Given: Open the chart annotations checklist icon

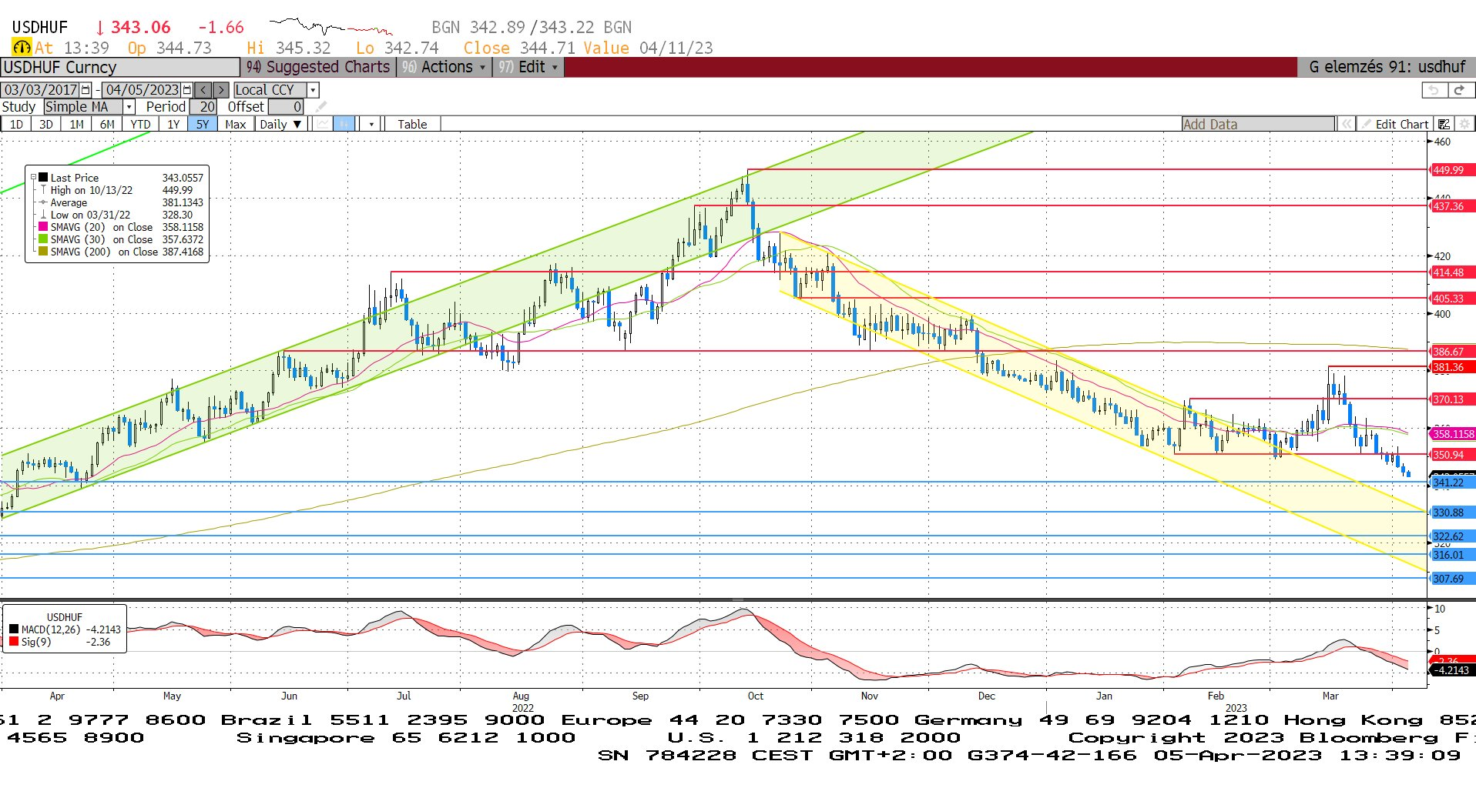Looking at the screenshot, I should (1444, 124).
